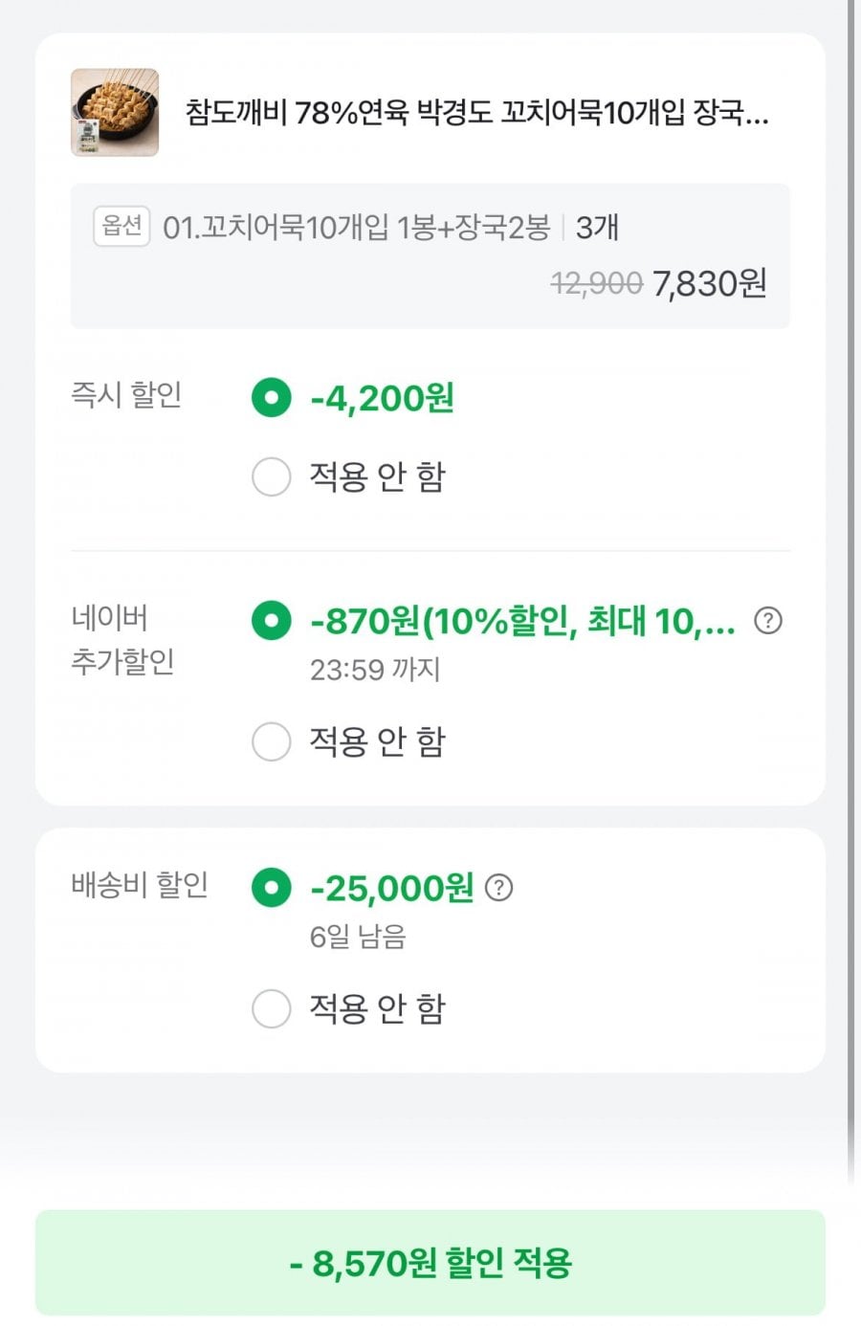Choose 적용 안 함 under 네이버 추가할인
This screenshot has height=1326, width=861.
click(x=271, y=741)
